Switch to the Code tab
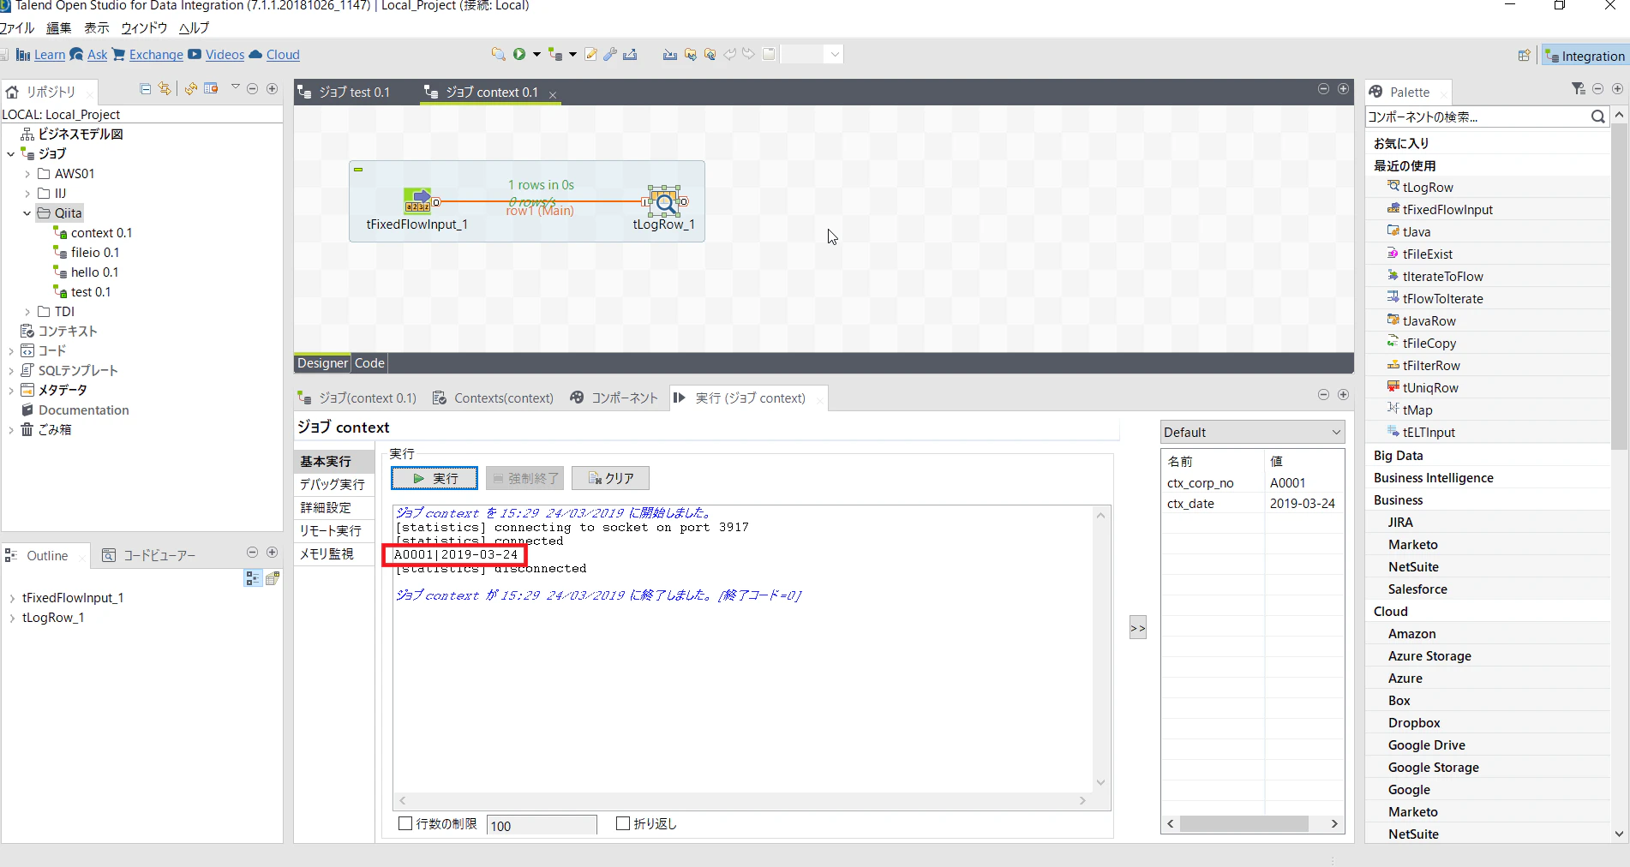Viewport: 1630px width, 867px height. pos(369,362)
